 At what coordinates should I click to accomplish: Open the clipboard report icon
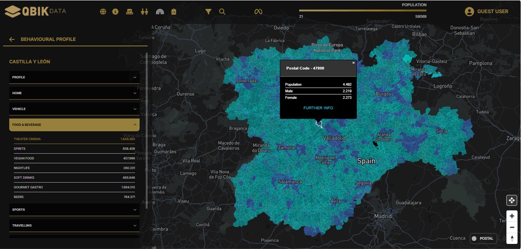pyautogui.click(x=174, y=12)
